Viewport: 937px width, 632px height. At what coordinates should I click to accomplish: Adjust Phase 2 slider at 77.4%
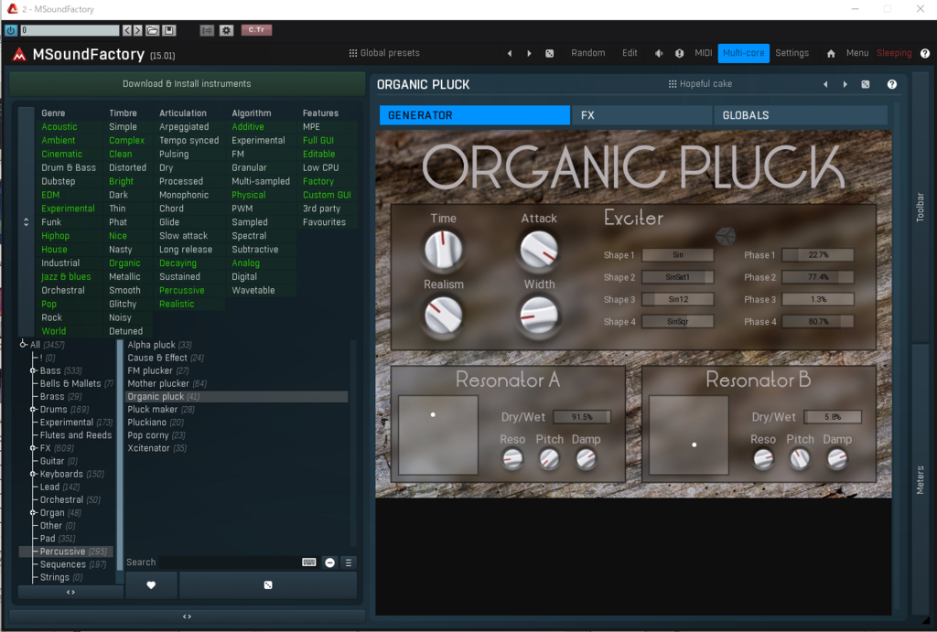tap(818, 277)
